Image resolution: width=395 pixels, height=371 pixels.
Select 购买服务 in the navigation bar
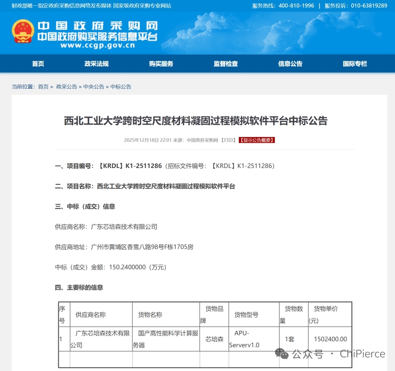coord(161,64)
